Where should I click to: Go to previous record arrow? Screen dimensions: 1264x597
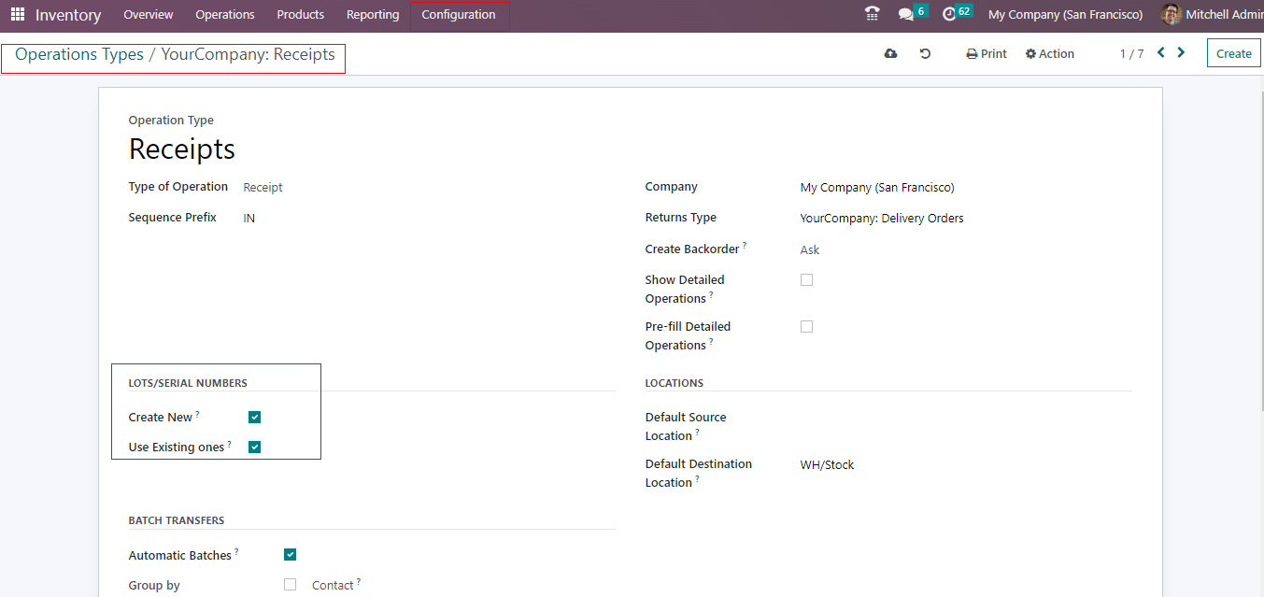[x=1161, y=53]
